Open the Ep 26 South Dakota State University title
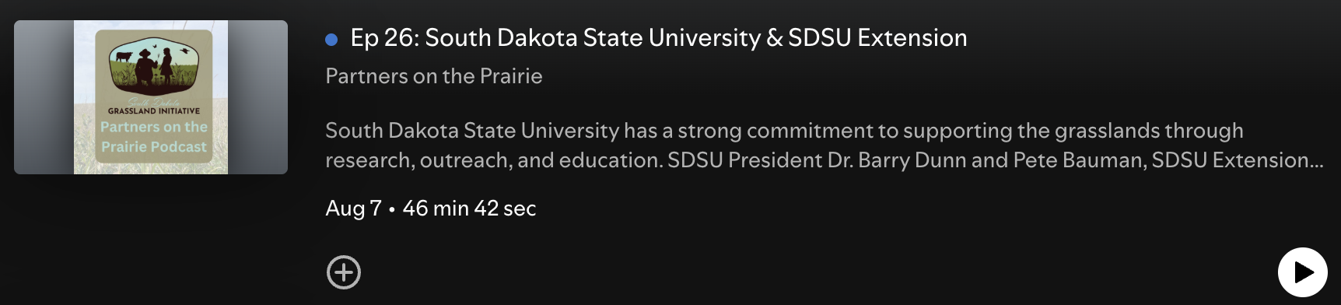 pyautogui.click(x=659, y=37)
